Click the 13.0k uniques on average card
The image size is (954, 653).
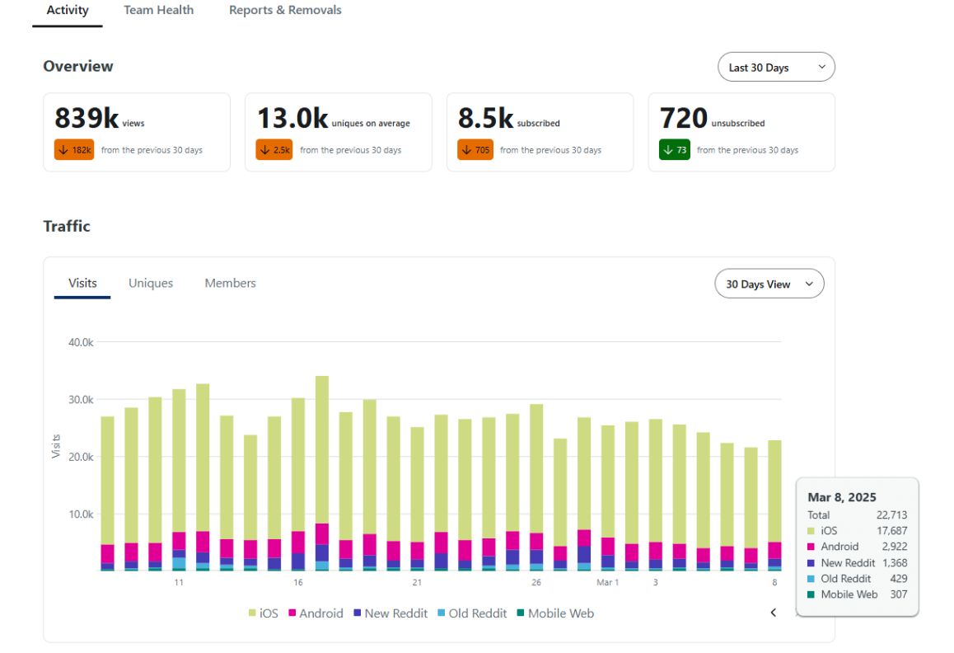[x=339, y=132]
